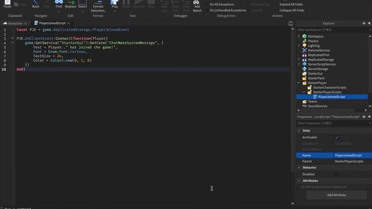Toggle the Archivable checkbox
This screenshot has height=209, width=372.
337,137
